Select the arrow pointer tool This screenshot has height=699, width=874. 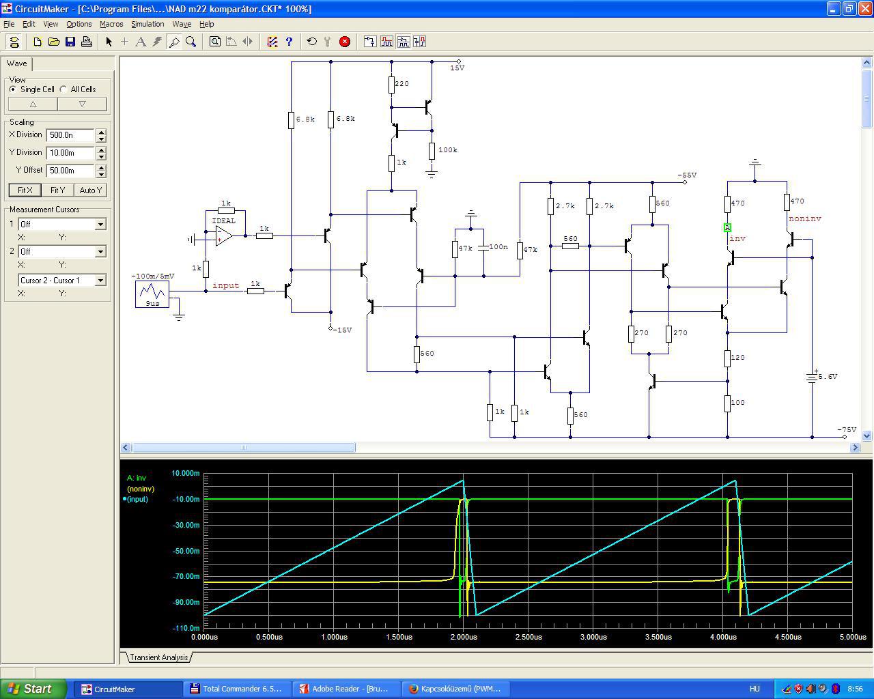pyautogui.click(x=109, y=42)
